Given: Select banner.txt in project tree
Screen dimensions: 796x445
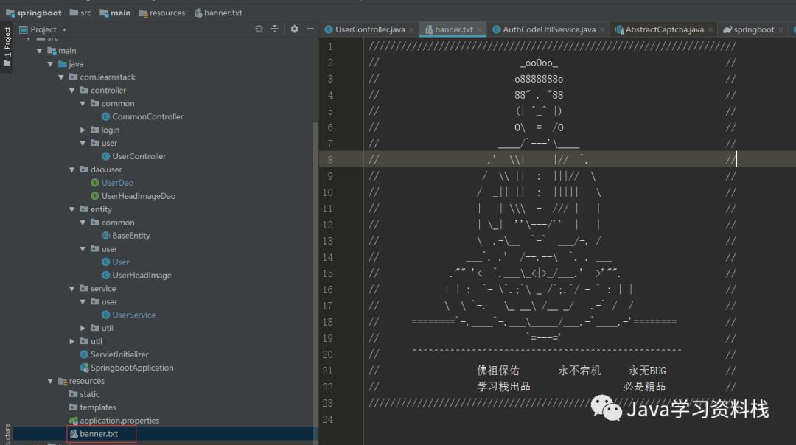Looking at the screenshot, I should click(99, 434).
